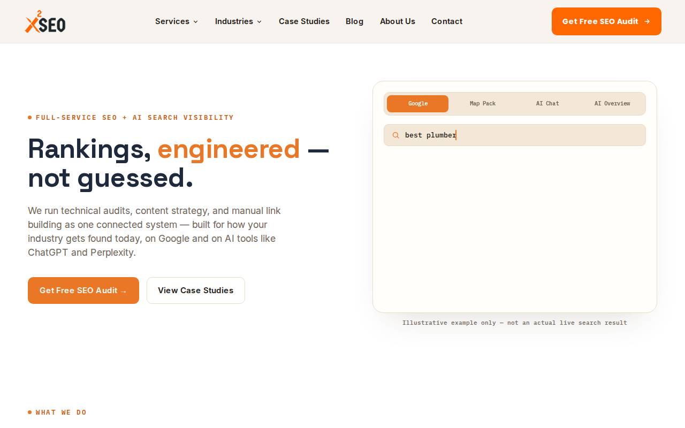Switch to the AI Overview tab

[612, 104]
